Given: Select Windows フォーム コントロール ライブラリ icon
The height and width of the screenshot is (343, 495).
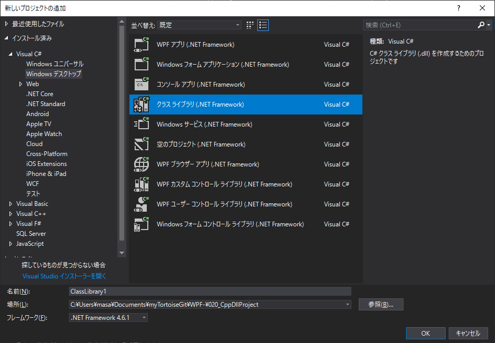Looking at the screenshot, I should pyautogui.click(x=141, y=224).
